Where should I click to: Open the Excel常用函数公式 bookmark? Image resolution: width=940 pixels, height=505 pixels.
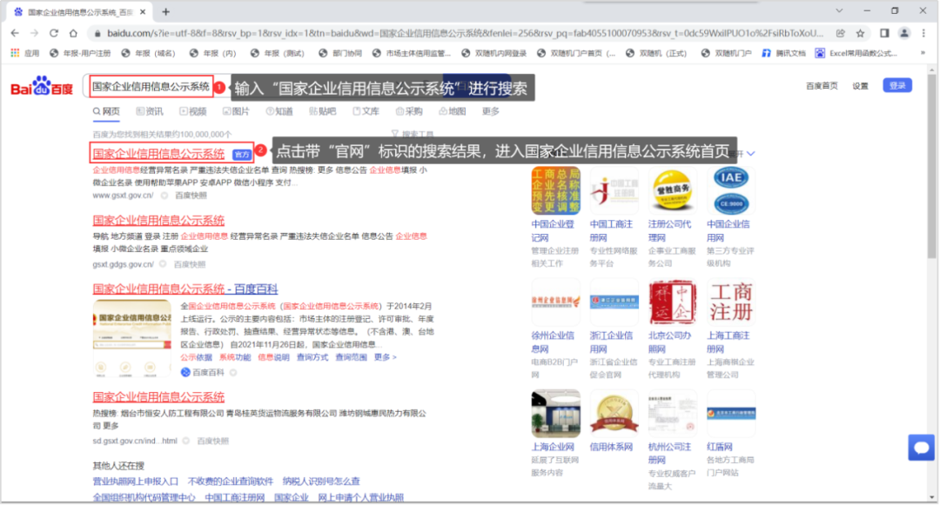(x=856, y=53)
